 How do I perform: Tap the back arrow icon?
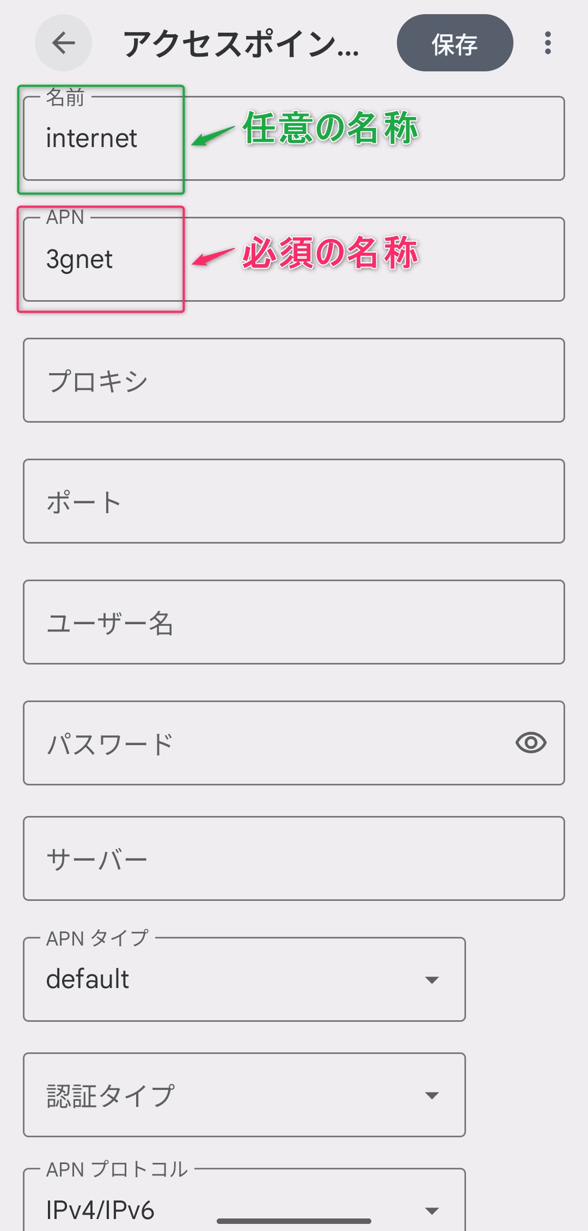pyautogui.click(x=63, y=43)
